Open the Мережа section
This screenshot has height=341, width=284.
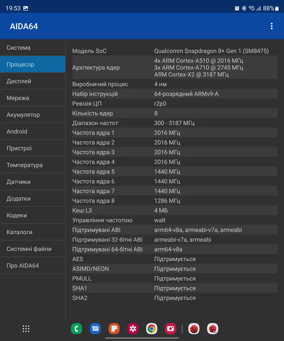pos(33,98)
